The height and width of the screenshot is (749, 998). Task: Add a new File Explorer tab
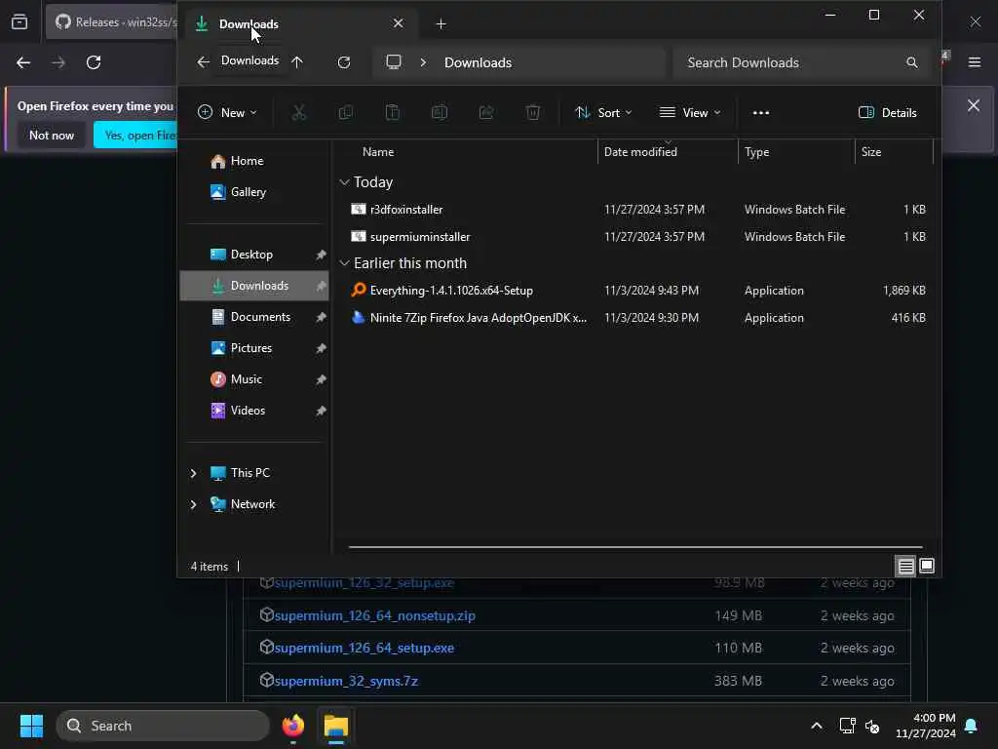pos(441,24)
